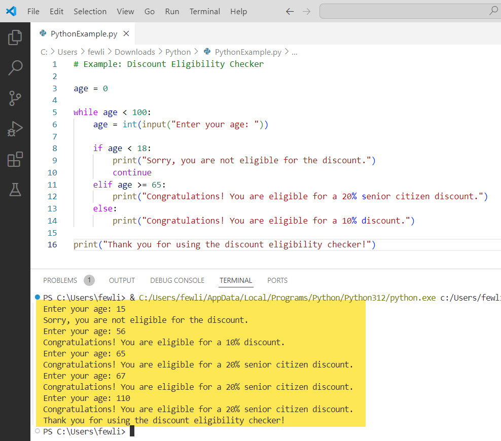501x441 pixels.
Task: Open Source Control view
Action: point(15,98)
